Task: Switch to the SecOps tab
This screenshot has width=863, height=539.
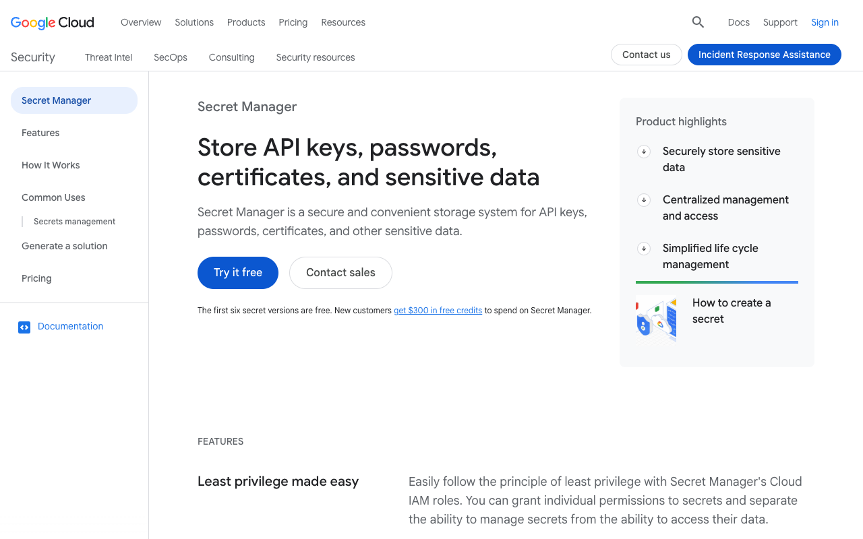Action: coord(171,57)
